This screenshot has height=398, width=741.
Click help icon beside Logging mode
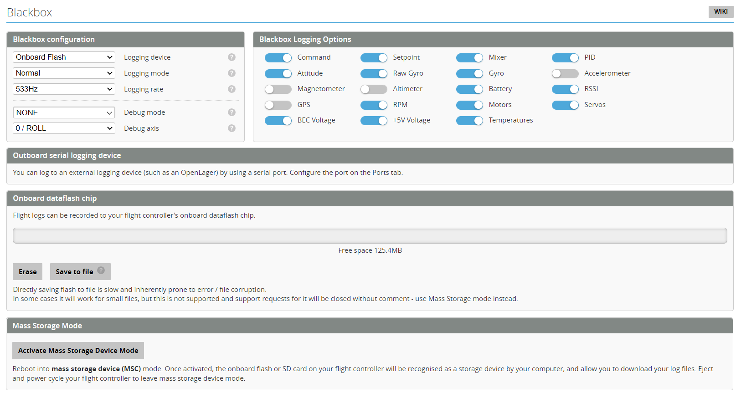232,73
